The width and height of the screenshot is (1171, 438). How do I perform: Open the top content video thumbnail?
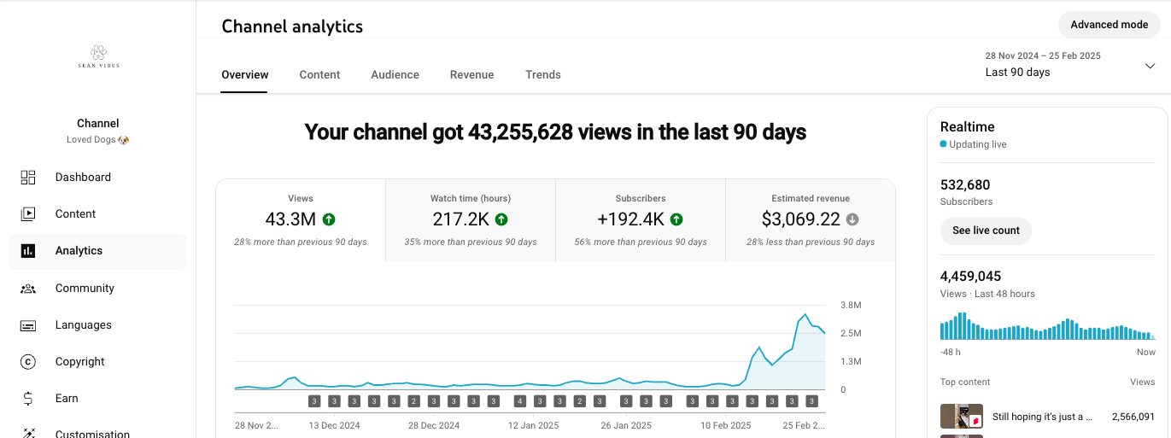pyautogui.click(x=962, y=417)
